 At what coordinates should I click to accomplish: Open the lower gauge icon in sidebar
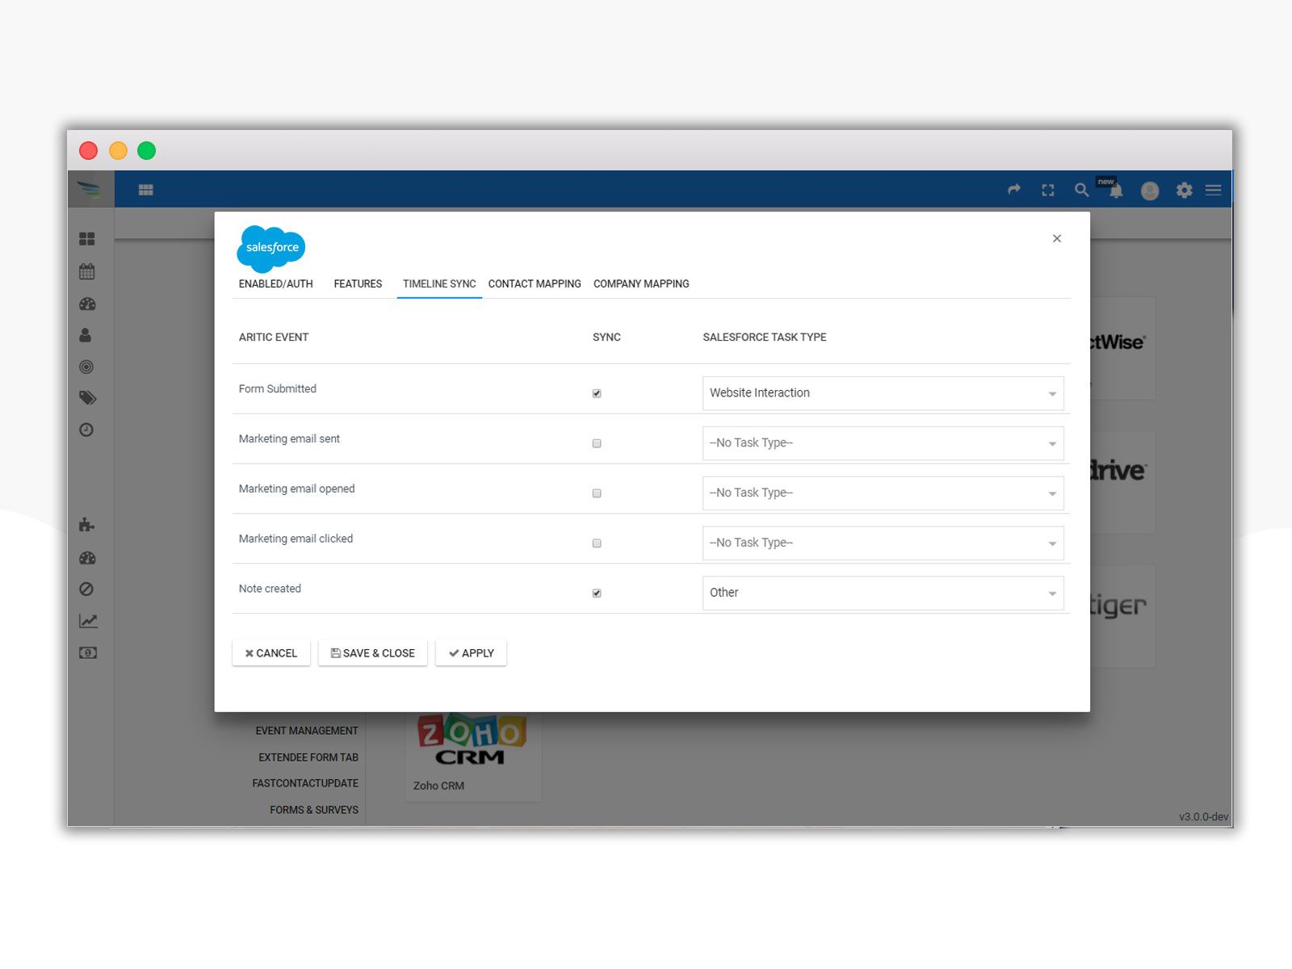(x=87, y=558)
